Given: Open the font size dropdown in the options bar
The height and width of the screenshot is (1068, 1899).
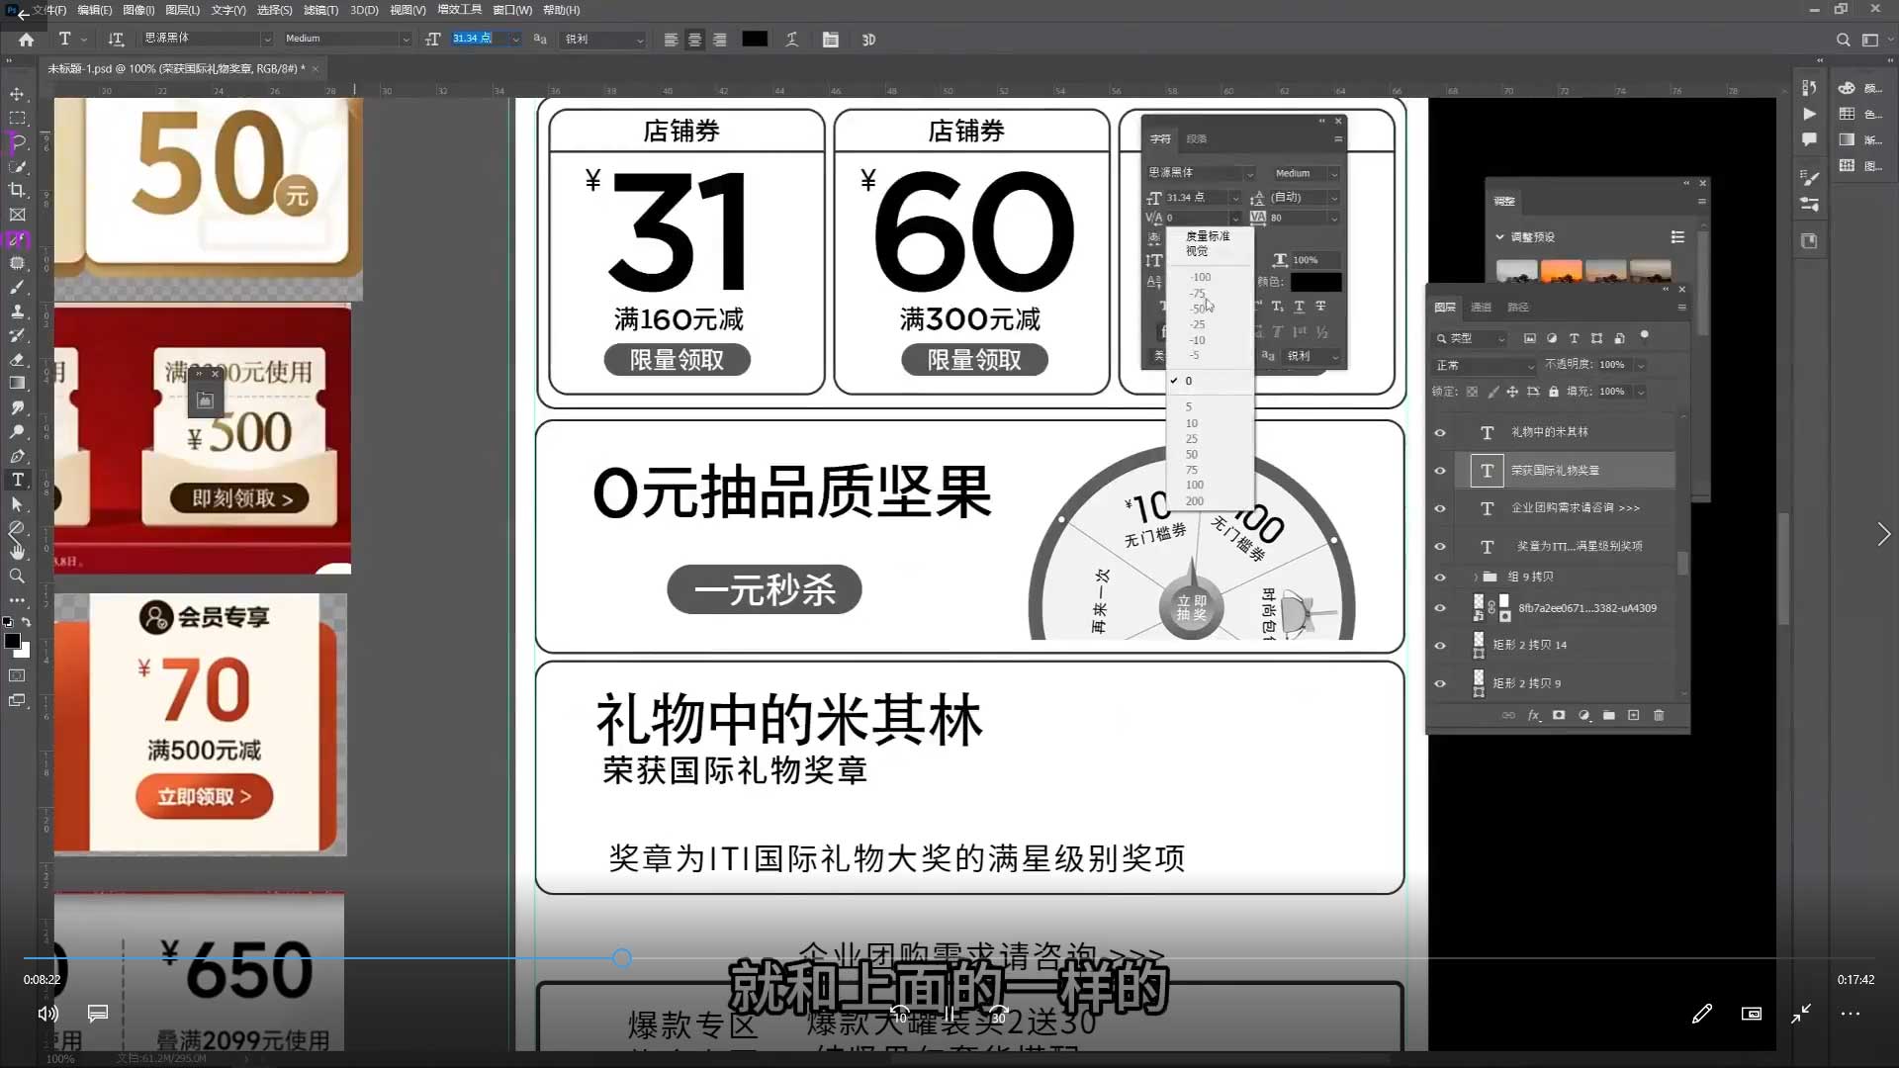Looking at the screenshot, I should tap(515, 40).
